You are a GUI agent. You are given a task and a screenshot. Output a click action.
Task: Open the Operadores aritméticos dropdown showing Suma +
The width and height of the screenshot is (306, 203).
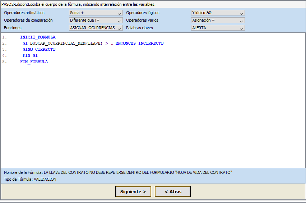point(96,13)
